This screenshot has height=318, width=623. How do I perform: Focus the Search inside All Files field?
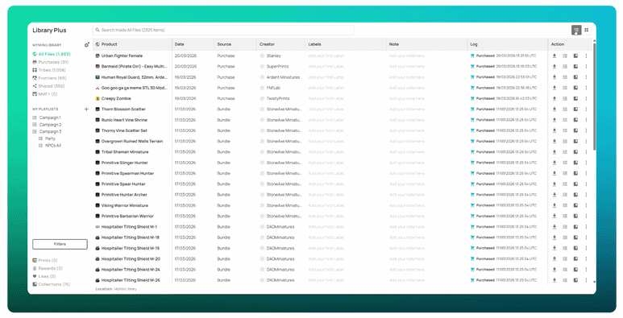click(x=223, y=30)
